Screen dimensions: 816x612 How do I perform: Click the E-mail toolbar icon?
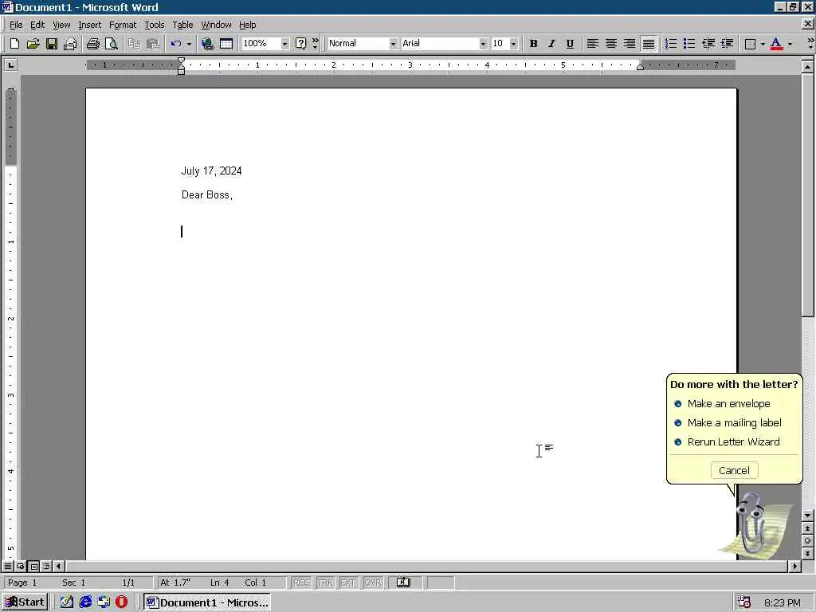70,44
